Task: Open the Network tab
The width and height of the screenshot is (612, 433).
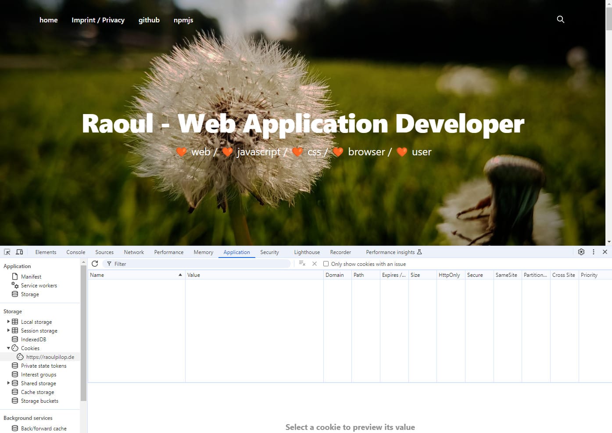Action: (x=134, y=252)
